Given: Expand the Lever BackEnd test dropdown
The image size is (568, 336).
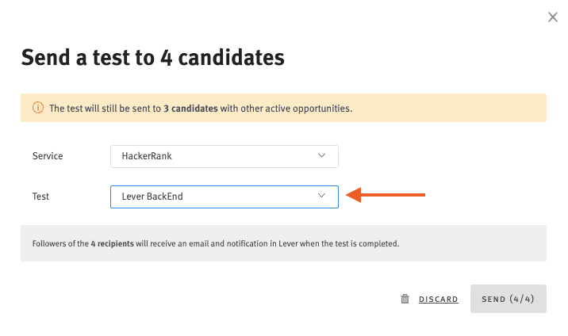Looking at the screenshot, I should click(x=224, y=197).
